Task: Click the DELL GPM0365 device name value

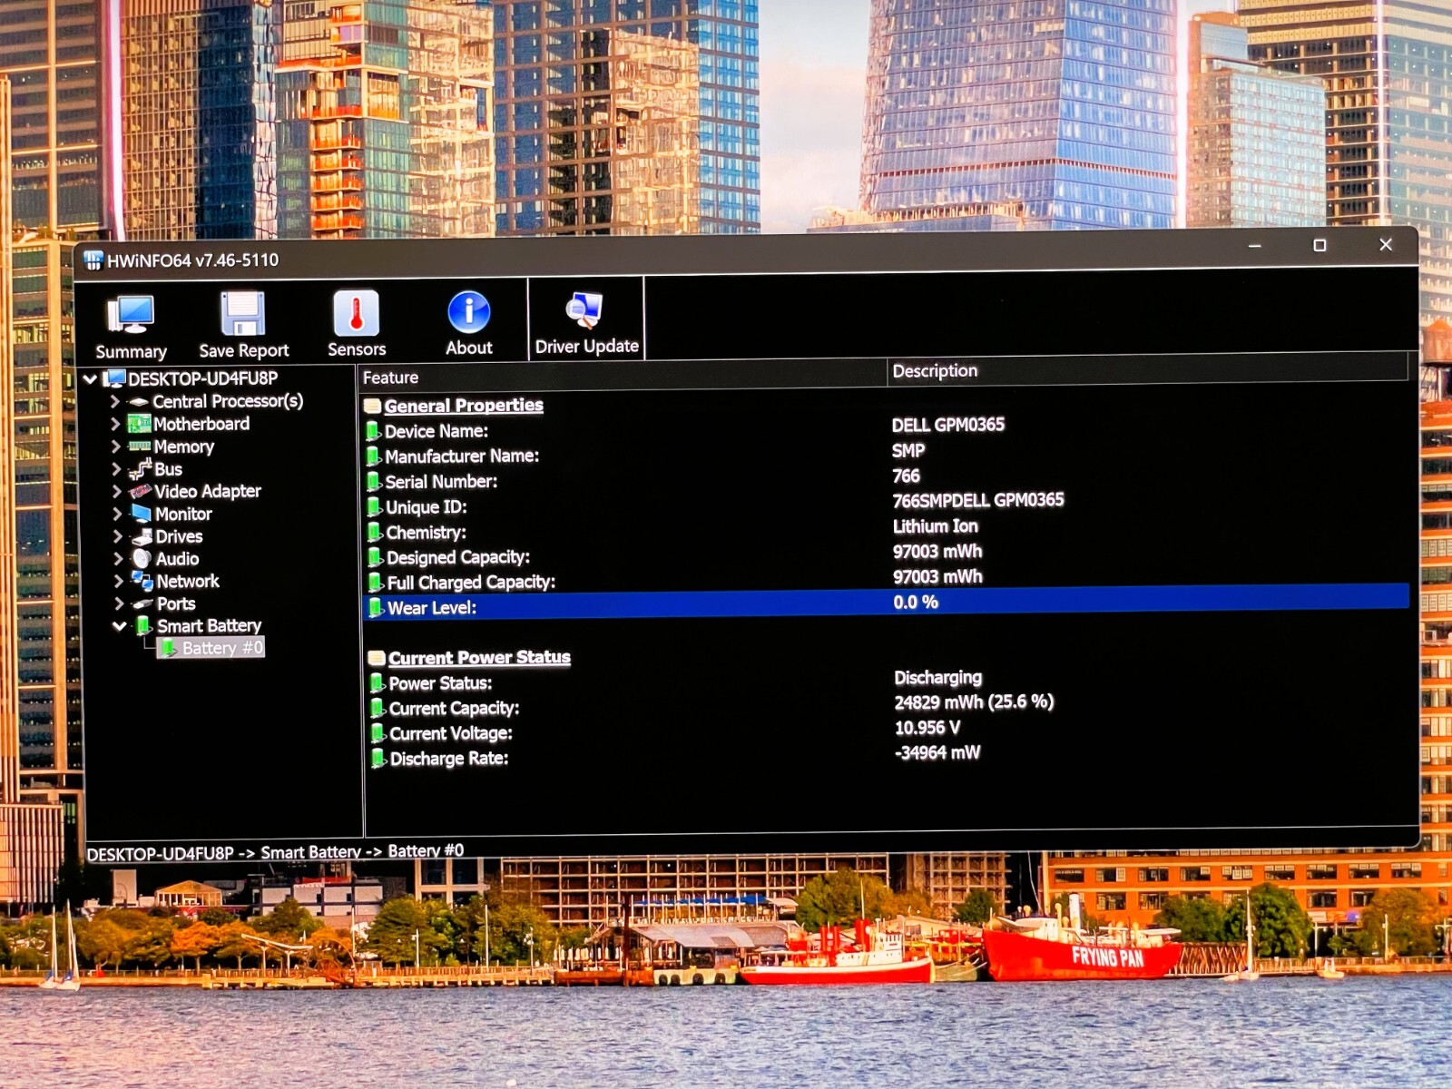Action: pos(948,425)
